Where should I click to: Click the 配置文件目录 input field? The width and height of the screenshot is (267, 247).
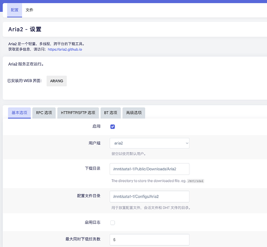(149, 197)
